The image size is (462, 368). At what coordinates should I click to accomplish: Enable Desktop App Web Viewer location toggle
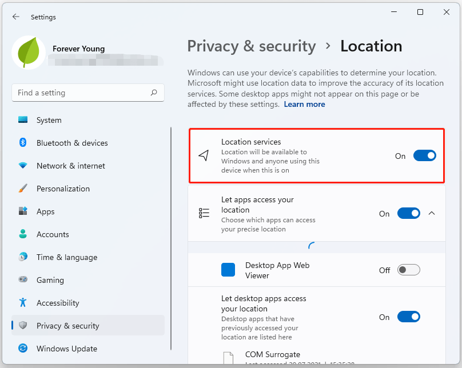point(409,270)
